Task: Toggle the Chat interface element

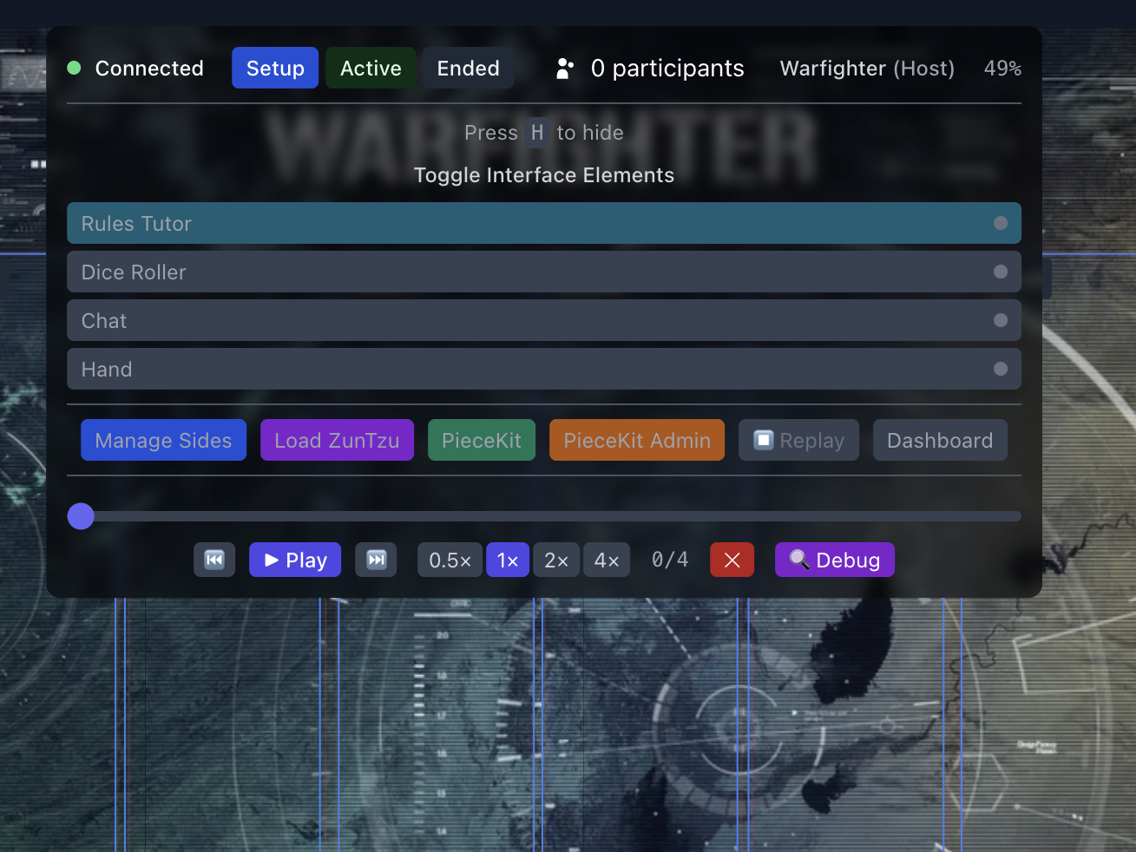Action: 544,320
